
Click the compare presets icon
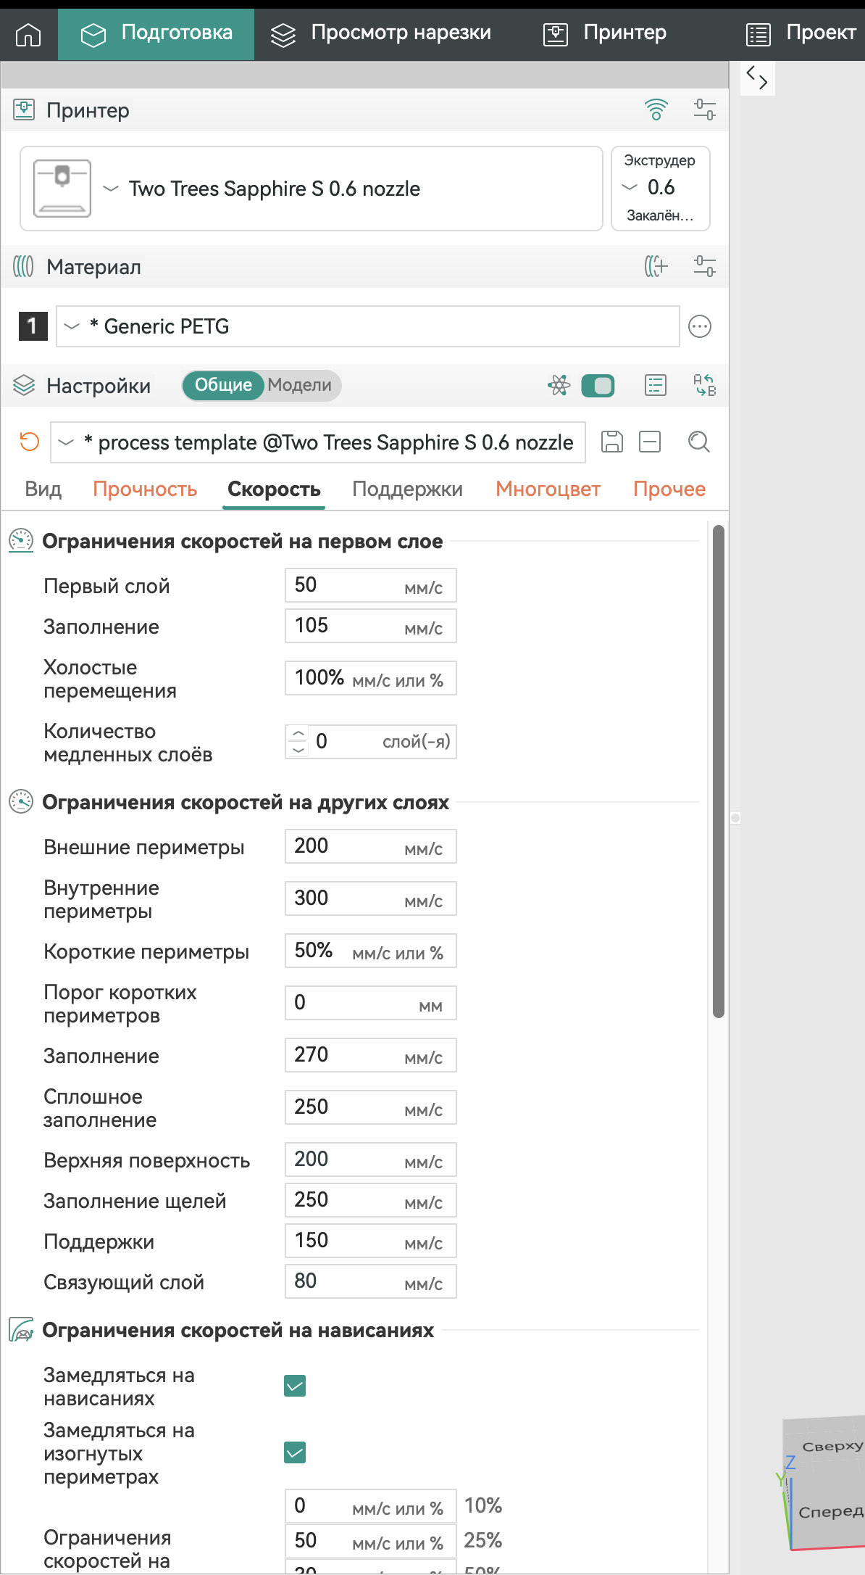pyautogui.click(x=704, y=385)
